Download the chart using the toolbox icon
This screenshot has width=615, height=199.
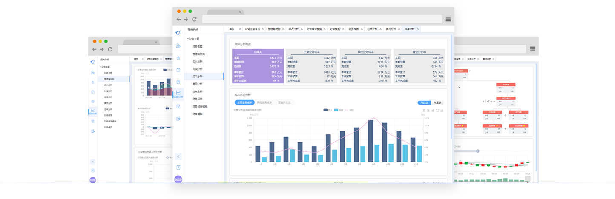coord(443,110)
